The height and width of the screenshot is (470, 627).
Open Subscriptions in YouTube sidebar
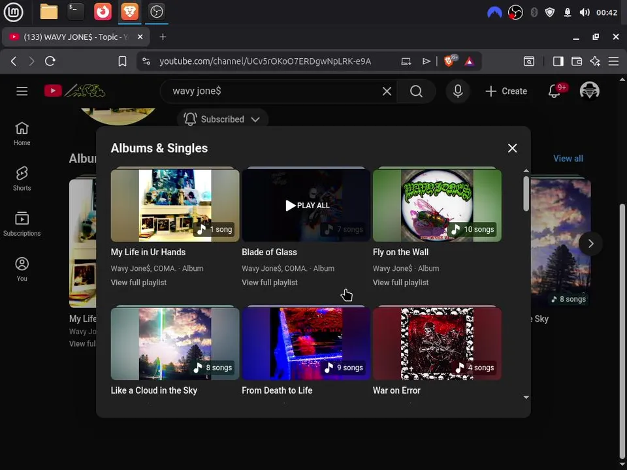click(22, 224)
